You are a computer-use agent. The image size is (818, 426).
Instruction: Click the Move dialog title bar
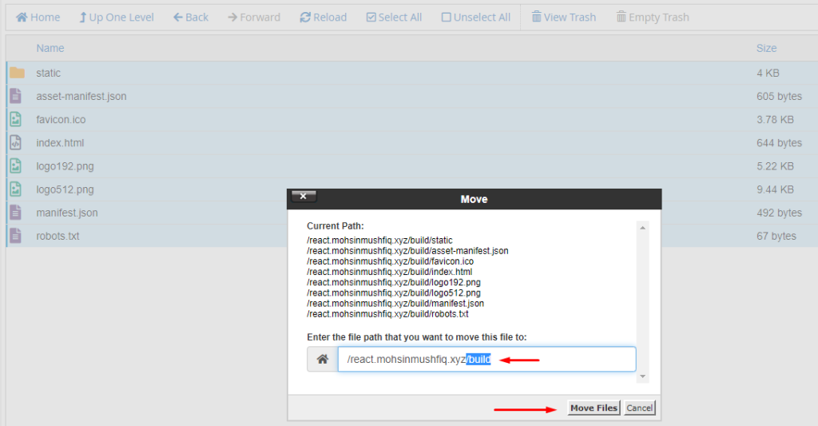[x=474, y=199]
